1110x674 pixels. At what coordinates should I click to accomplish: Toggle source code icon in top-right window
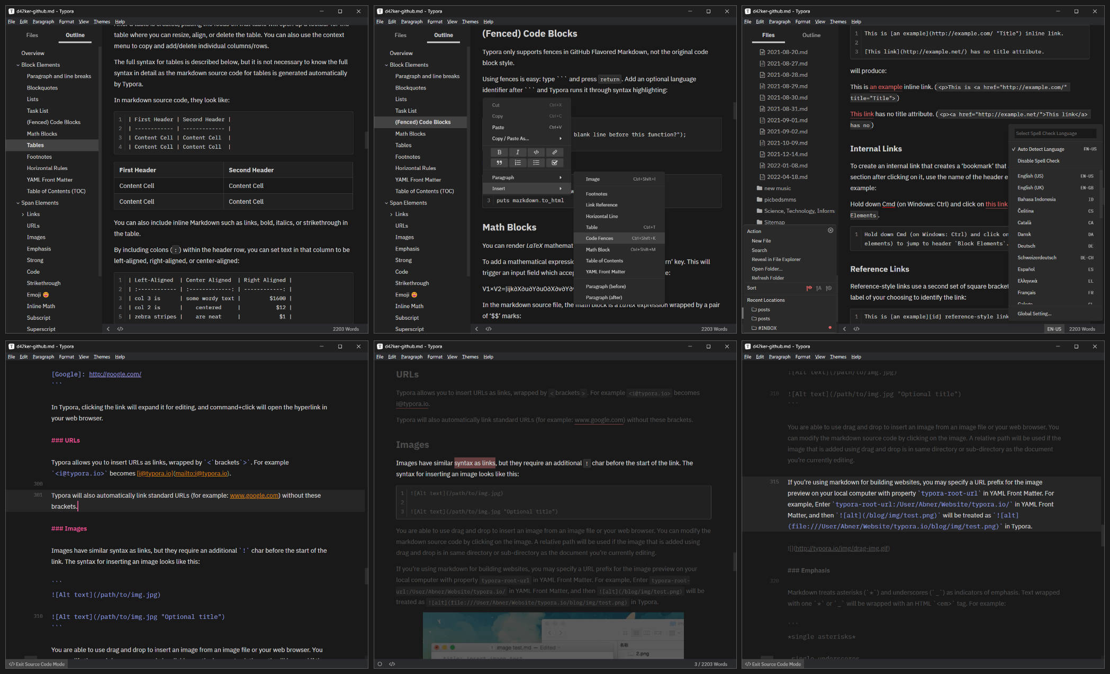tap(856, 329)
